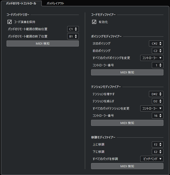Adjust 次のボイシング C#2 stepper arrows
Image resolution: width=170 pixels, height=175 pixels.
coord(160,44)
